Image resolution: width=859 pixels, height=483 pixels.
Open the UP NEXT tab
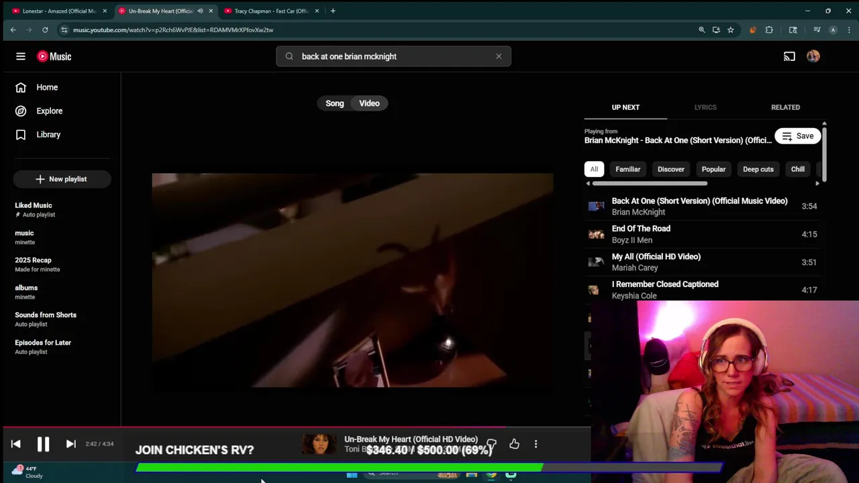click(x=625, y=107)
